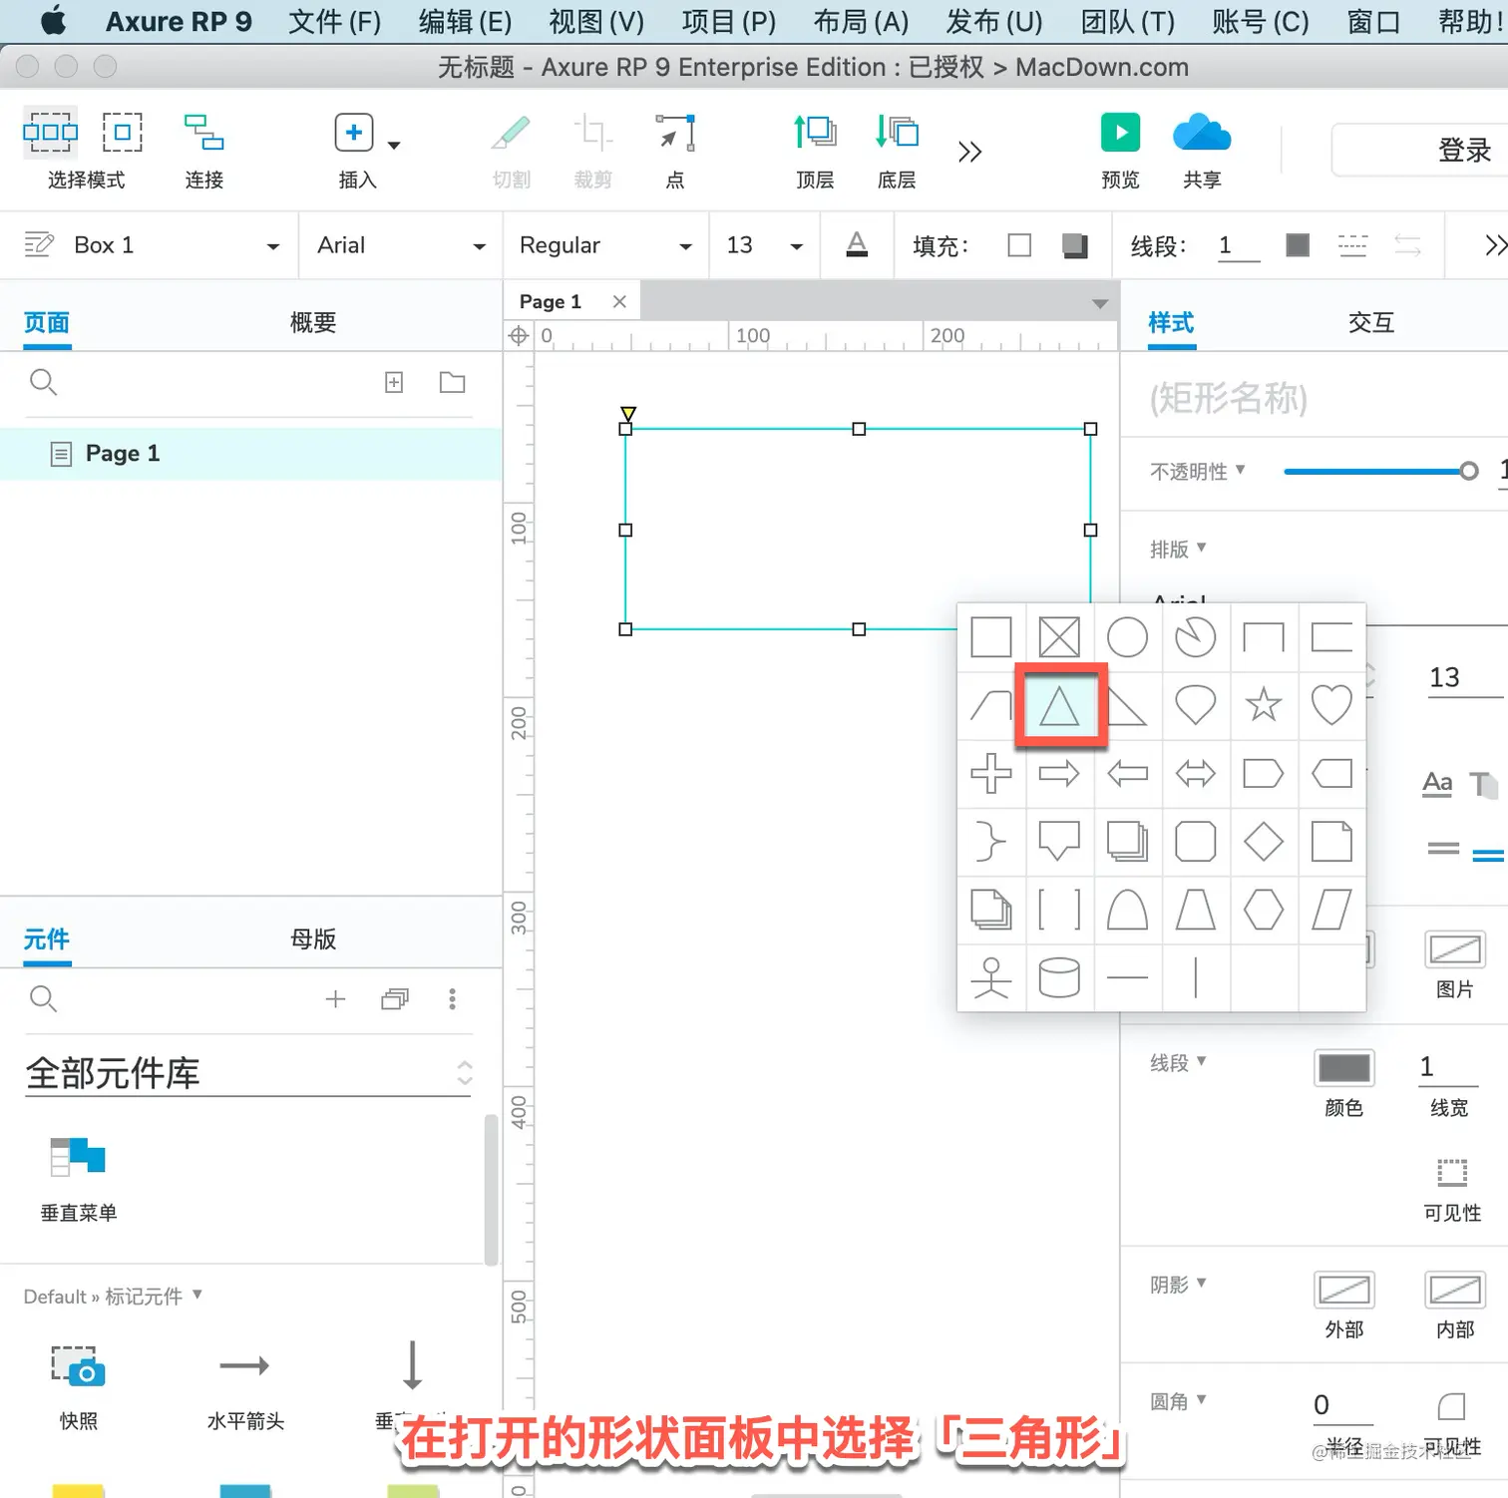Click the fill color swatch in toolbar
The height and width of the screenshot is (1498, 1508).
[x=1019, y=245]
